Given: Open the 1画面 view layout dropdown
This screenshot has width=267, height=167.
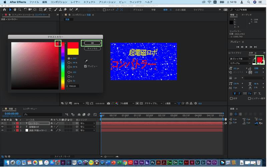Looking at the screenshot, I should coord(170,104).
